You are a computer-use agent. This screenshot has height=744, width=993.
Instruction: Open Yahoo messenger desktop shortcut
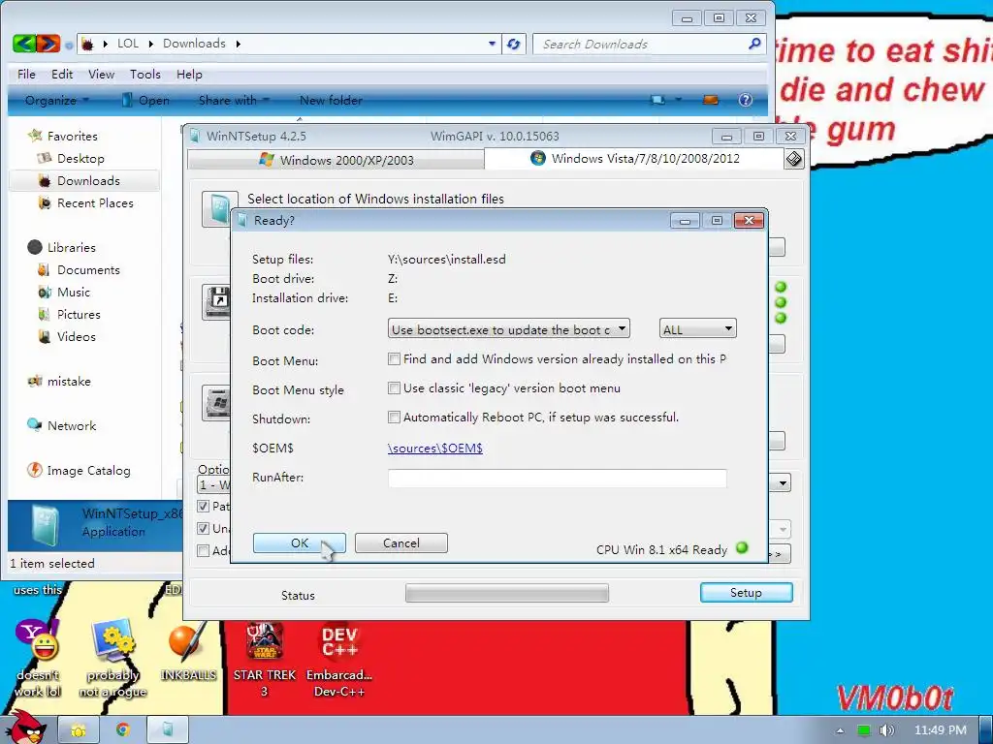[38, 660]
